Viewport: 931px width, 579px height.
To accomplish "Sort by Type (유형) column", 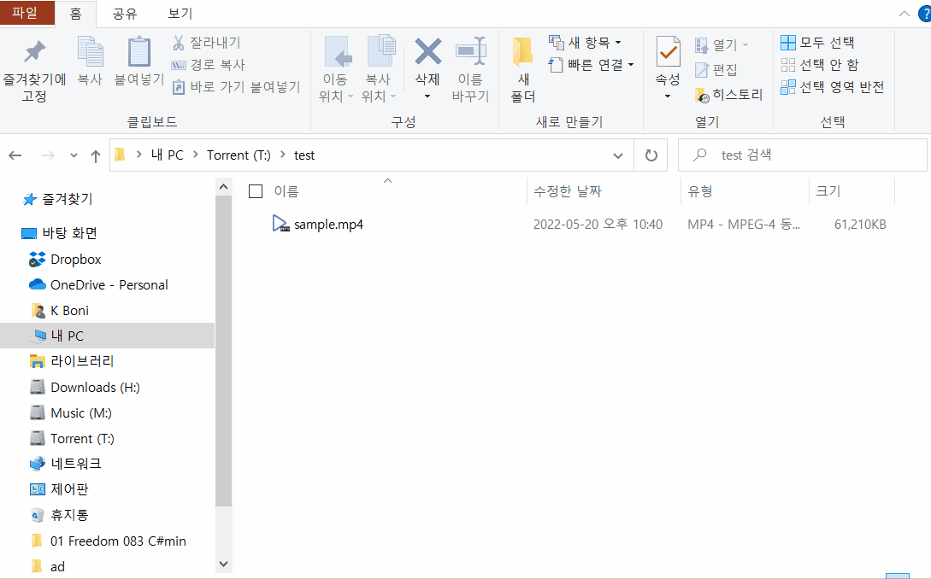I will (x=700, y=191).
